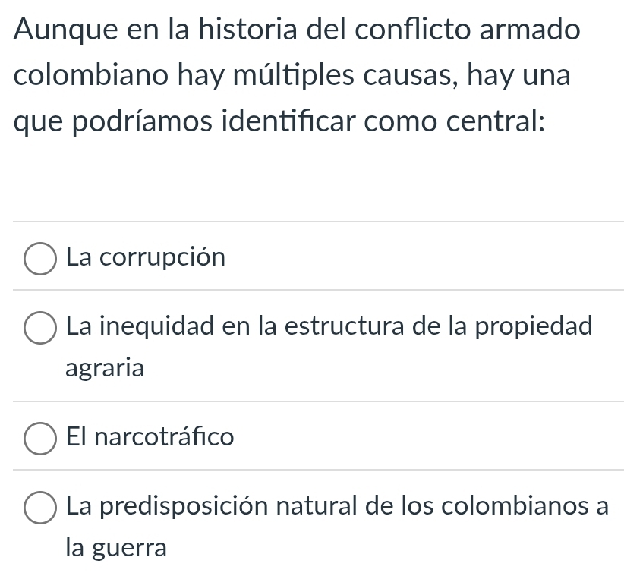Click the word "múltiples" in the question text

pyautogui.click(x=294, y=75)
